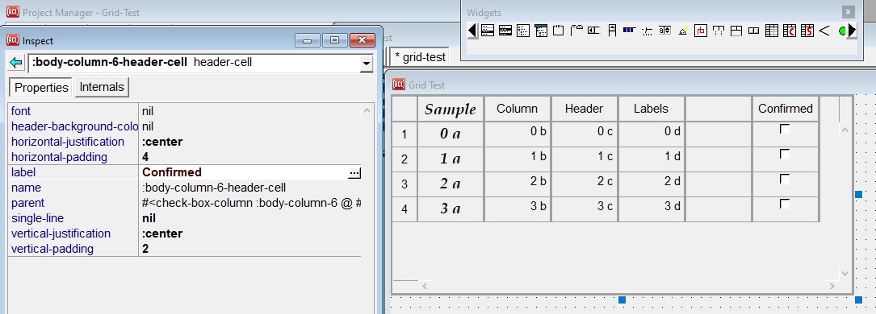876x314 pixels.
Task: Select the grid widget with red C
Action: pos(790,31)
